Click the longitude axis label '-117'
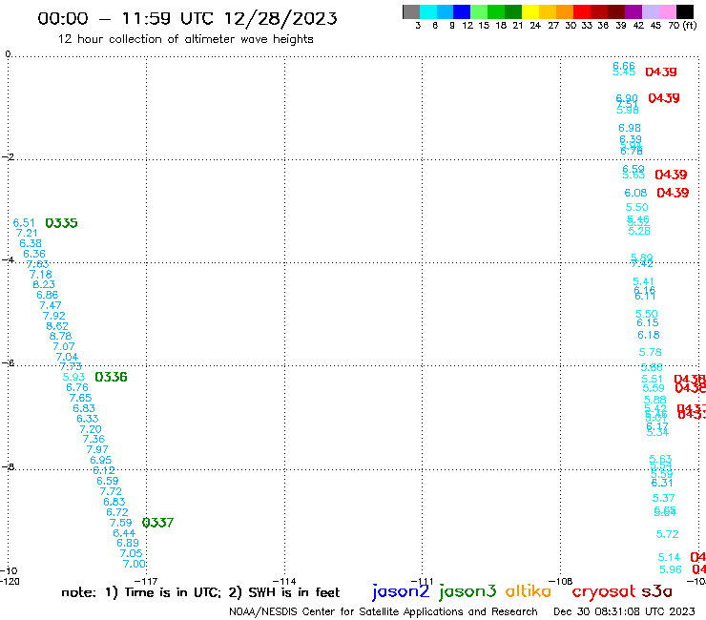Image resolution: width=706 pixels, height=620 pixels. pyautogui.click(x=146, y=581)
